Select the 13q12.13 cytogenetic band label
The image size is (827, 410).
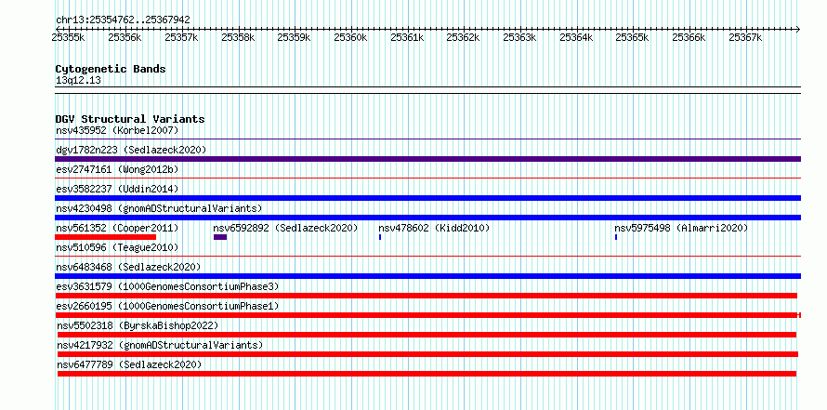(78, 81)
